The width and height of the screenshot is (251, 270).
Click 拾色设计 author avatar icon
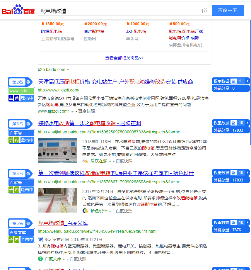pos(85,211)
